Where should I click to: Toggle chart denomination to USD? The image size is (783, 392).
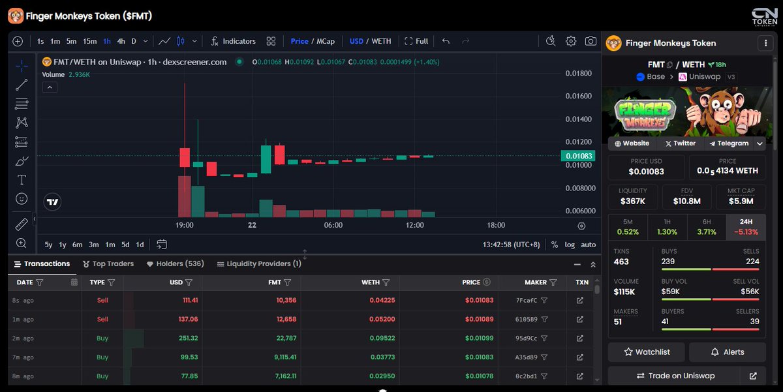click(x=356, y=41)
